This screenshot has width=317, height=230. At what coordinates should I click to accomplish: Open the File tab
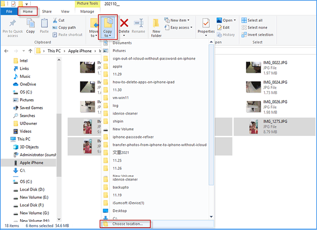(9, 11)
